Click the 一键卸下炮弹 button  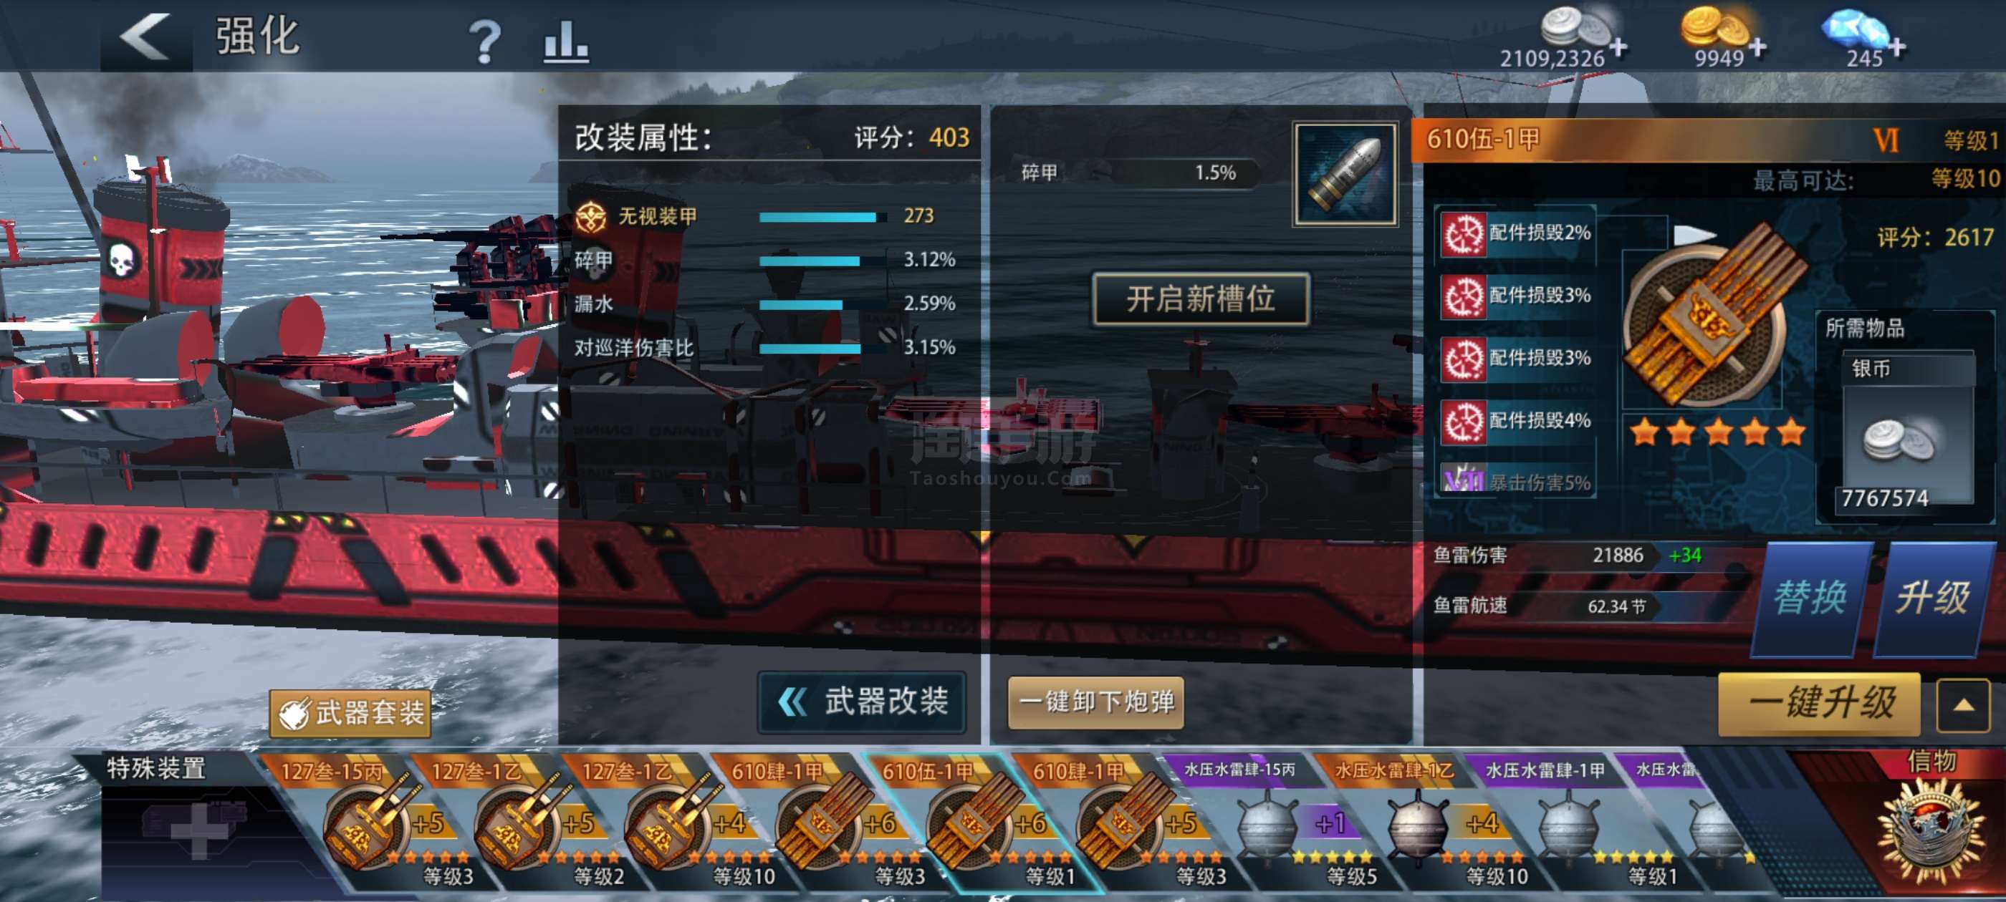(1095, 702)
